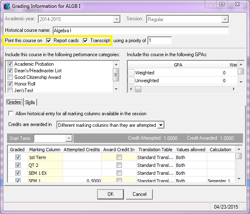This screenshot has height=214, width=250.
Task: Click performance categories scroll up arrow
Action: (116, 64)
